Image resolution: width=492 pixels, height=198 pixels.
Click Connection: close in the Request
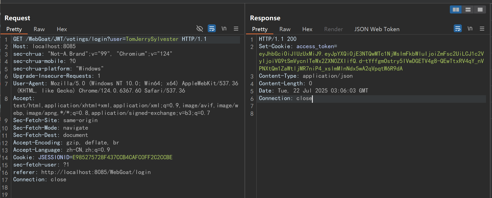point(40,179)
